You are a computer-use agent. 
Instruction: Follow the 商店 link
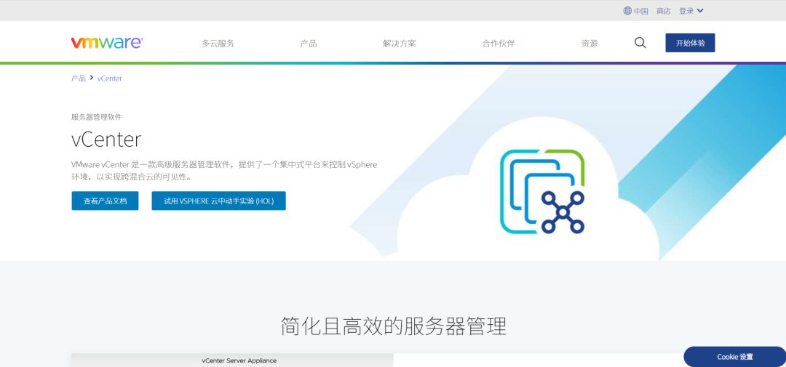pyautogui.click(x=664, y=11)
